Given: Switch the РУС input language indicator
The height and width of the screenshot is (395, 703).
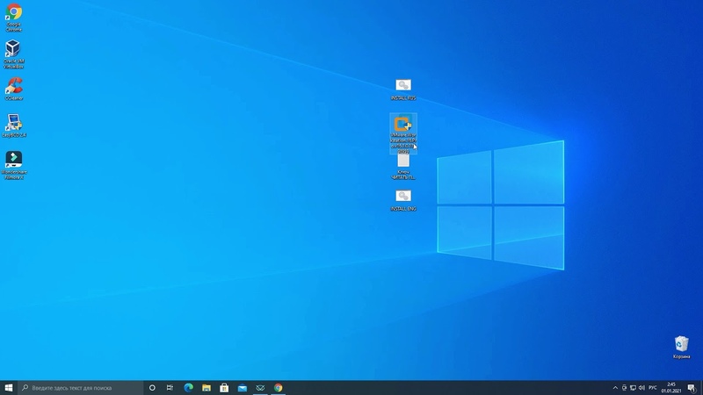Looking at the screenshot, I should tap(653, 388).
